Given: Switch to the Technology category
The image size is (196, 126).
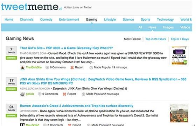Looking at the screenshot, I should (x=165, y=20).
